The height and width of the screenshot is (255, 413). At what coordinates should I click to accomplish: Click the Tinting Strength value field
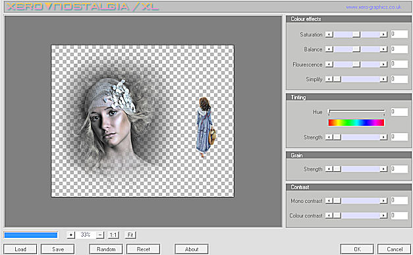coord(399,136)
